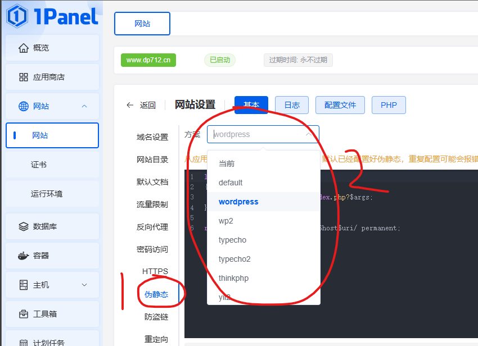Expand the 主机 sidebar menu chevron
Viewport: 478px width, 346px height.
84,285
